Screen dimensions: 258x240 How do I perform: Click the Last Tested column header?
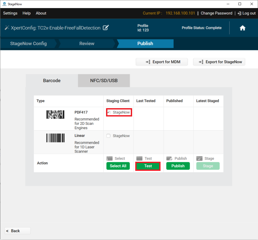146,101
